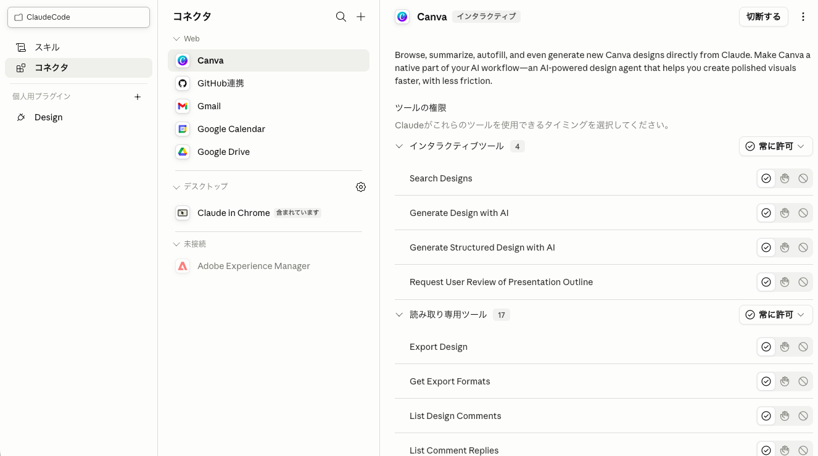Click the Claude in Chrome icon
This screenshot has height=456, width=818.
183,213
